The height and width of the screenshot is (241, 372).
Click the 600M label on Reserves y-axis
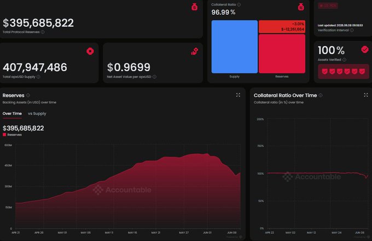(8, 145)
